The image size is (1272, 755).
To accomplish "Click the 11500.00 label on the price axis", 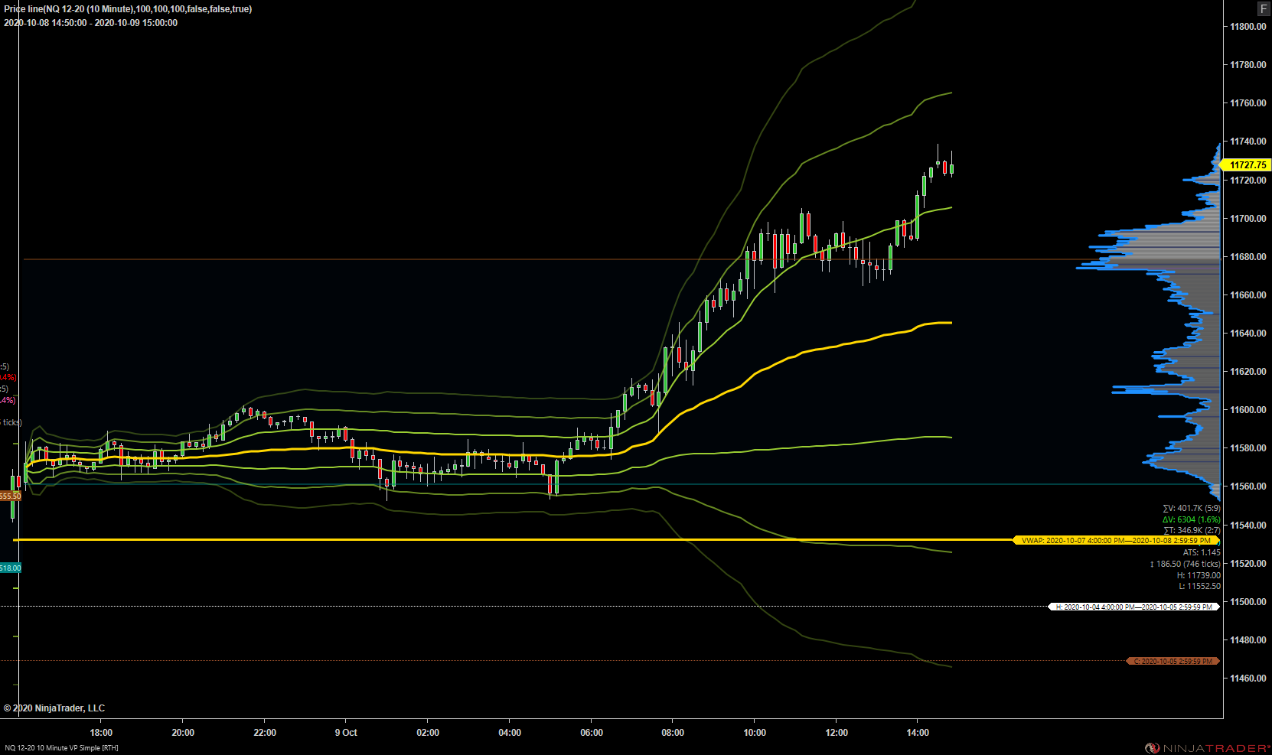I will [x=1248, y=602].
